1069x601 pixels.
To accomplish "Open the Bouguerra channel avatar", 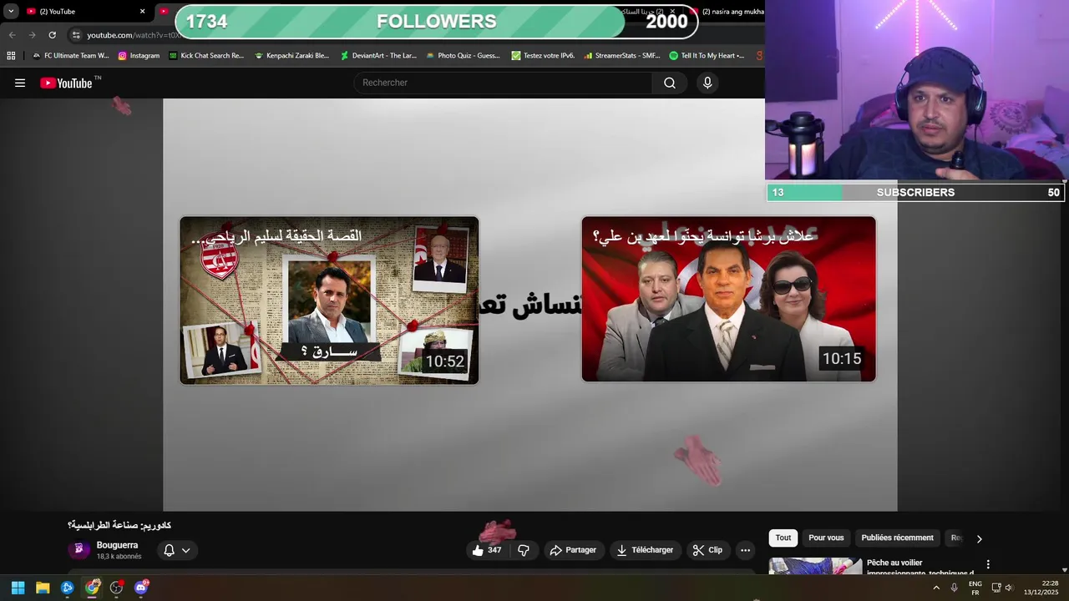I will (x=79, y=549).
